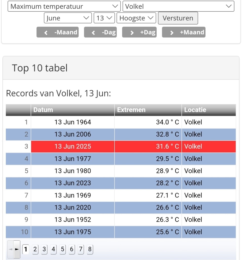Sort by the Extremen column header
Image resolution: width=242 pixels, height=260 pixels.
coord(148,110)
